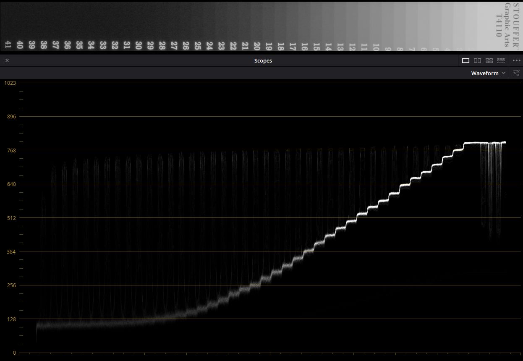
Task: Open the three-dot scopes options menu
Action: coord(517,60)
